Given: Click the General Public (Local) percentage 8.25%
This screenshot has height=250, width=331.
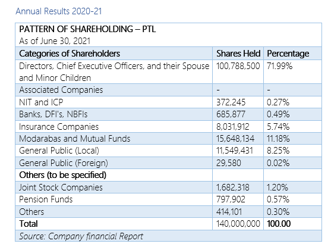Looking at the screenshot, I should (278, 151).
